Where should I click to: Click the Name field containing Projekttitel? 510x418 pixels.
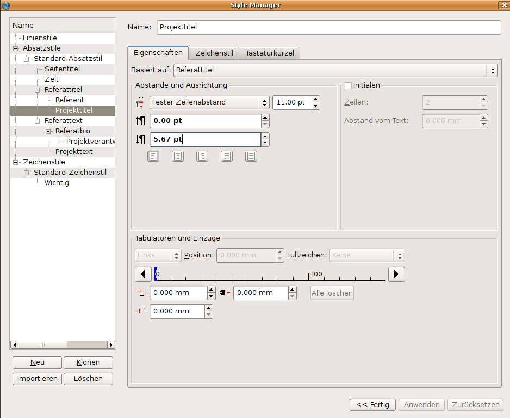[328, 28]
